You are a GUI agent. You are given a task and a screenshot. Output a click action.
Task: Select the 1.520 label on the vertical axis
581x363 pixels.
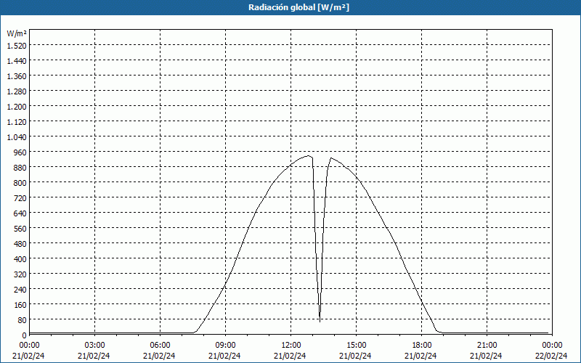pos(16,45)
